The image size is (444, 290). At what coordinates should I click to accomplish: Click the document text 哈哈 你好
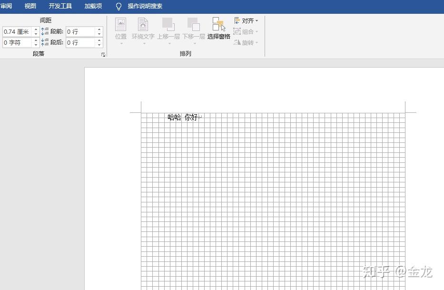pos(183,117)
